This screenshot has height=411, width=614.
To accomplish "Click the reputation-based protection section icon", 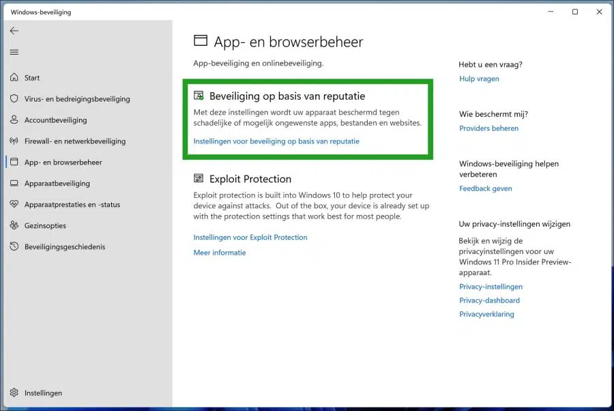I will pos(199,95).
